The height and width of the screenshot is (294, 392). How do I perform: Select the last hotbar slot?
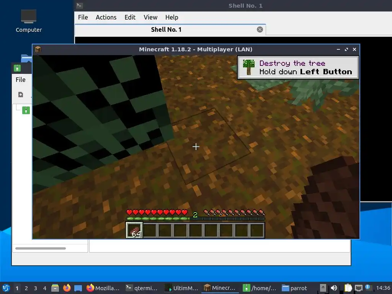(x=257, y=230)
